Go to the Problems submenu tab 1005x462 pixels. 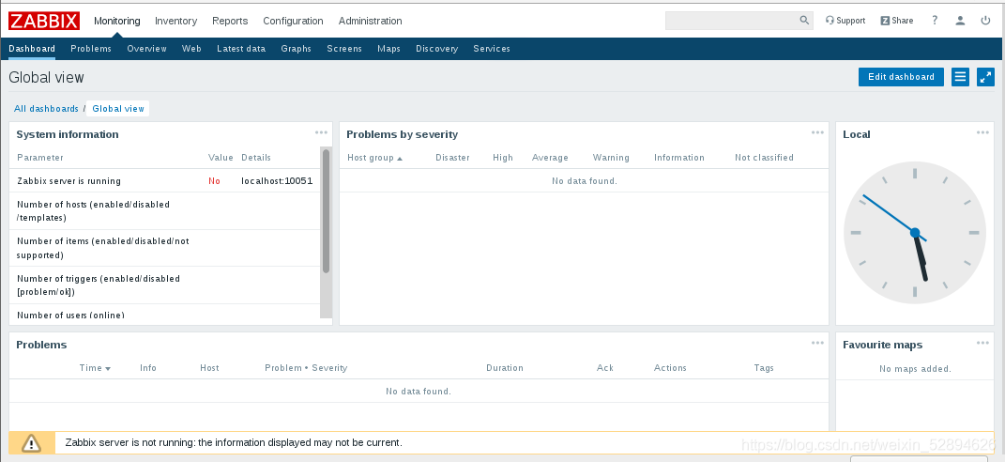tap(91, 49)
